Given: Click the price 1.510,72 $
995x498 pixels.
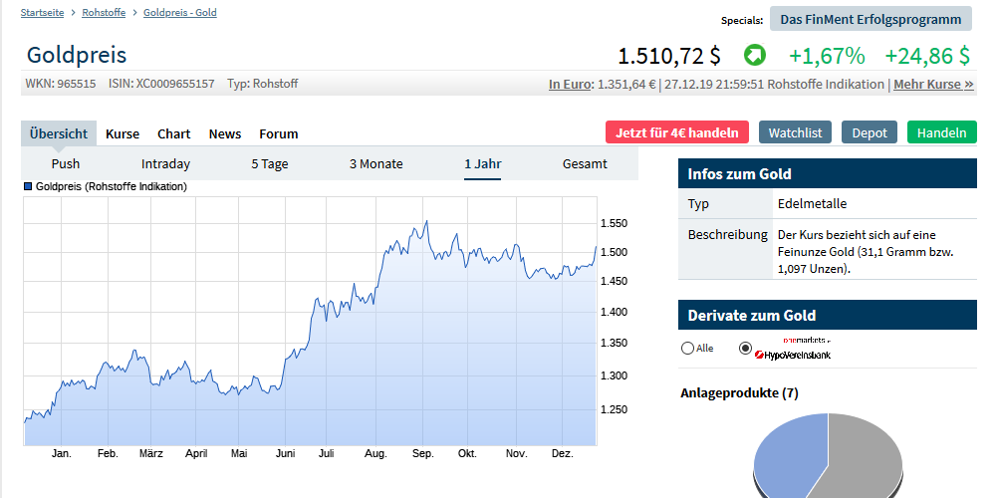Looking at the screenshot, I should pyautogui.click(x=669, y=56).
